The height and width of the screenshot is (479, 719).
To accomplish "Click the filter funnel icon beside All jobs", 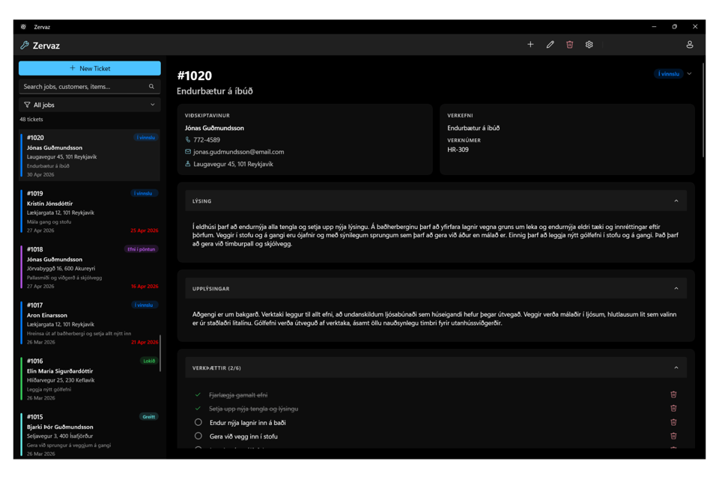I will tap(27, 105).
